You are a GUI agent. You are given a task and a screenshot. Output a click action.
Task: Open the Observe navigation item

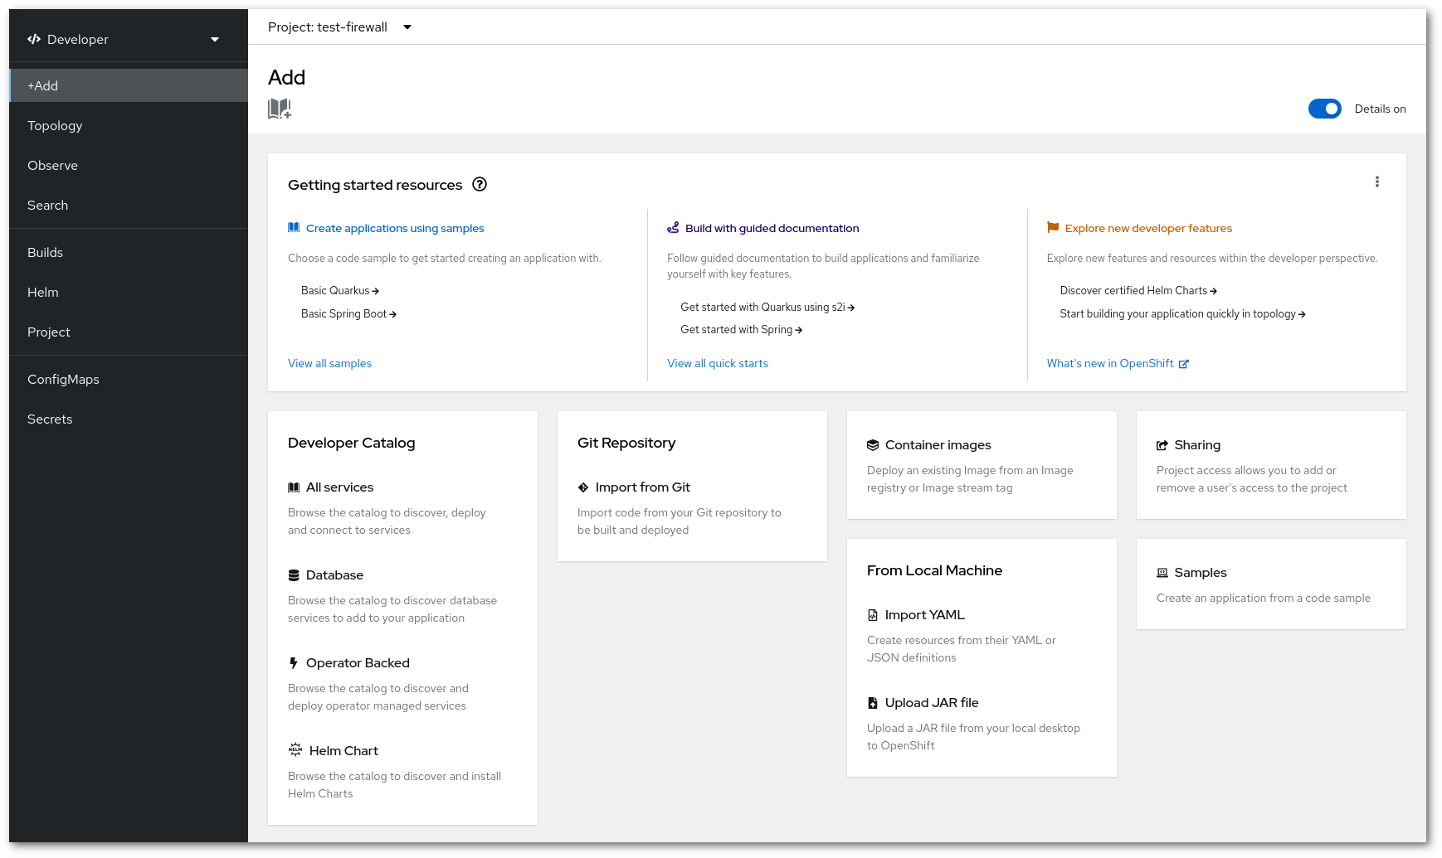[129, 165]
